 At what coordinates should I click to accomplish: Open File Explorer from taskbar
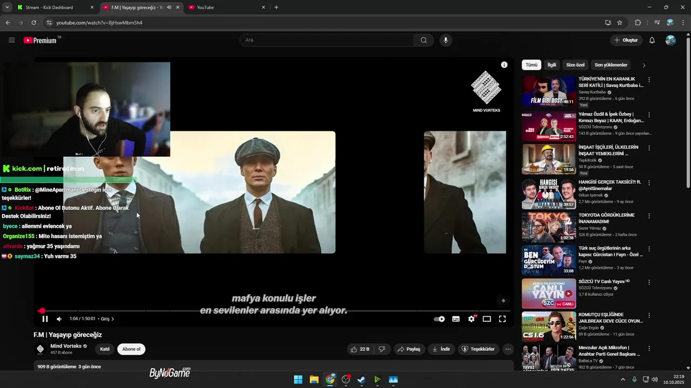[x=314, y=379]
